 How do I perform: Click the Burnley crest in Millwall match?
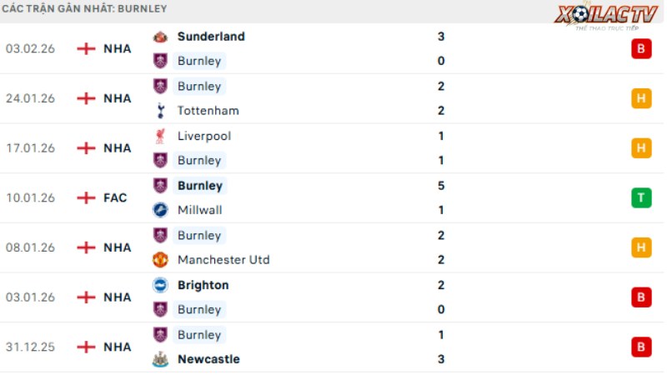point(160,186)
